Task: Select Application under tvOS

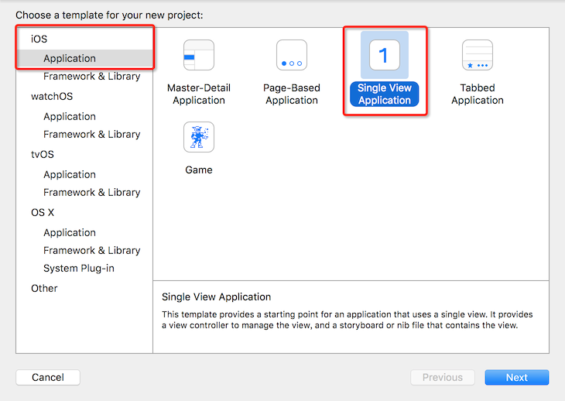Action: pos(70,174)
